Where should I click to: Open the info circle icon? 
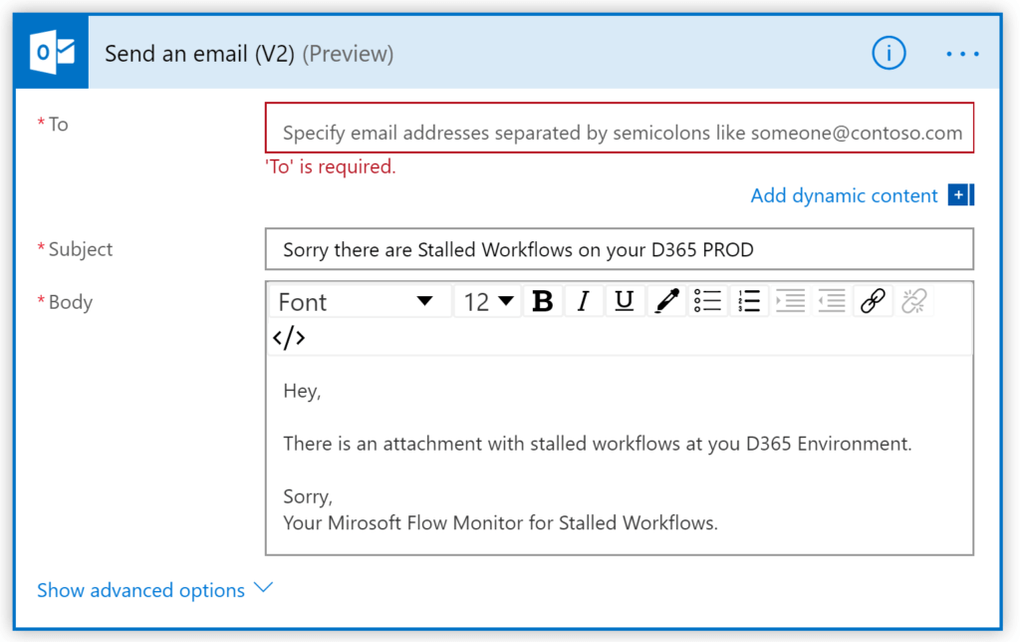[889, 54]
